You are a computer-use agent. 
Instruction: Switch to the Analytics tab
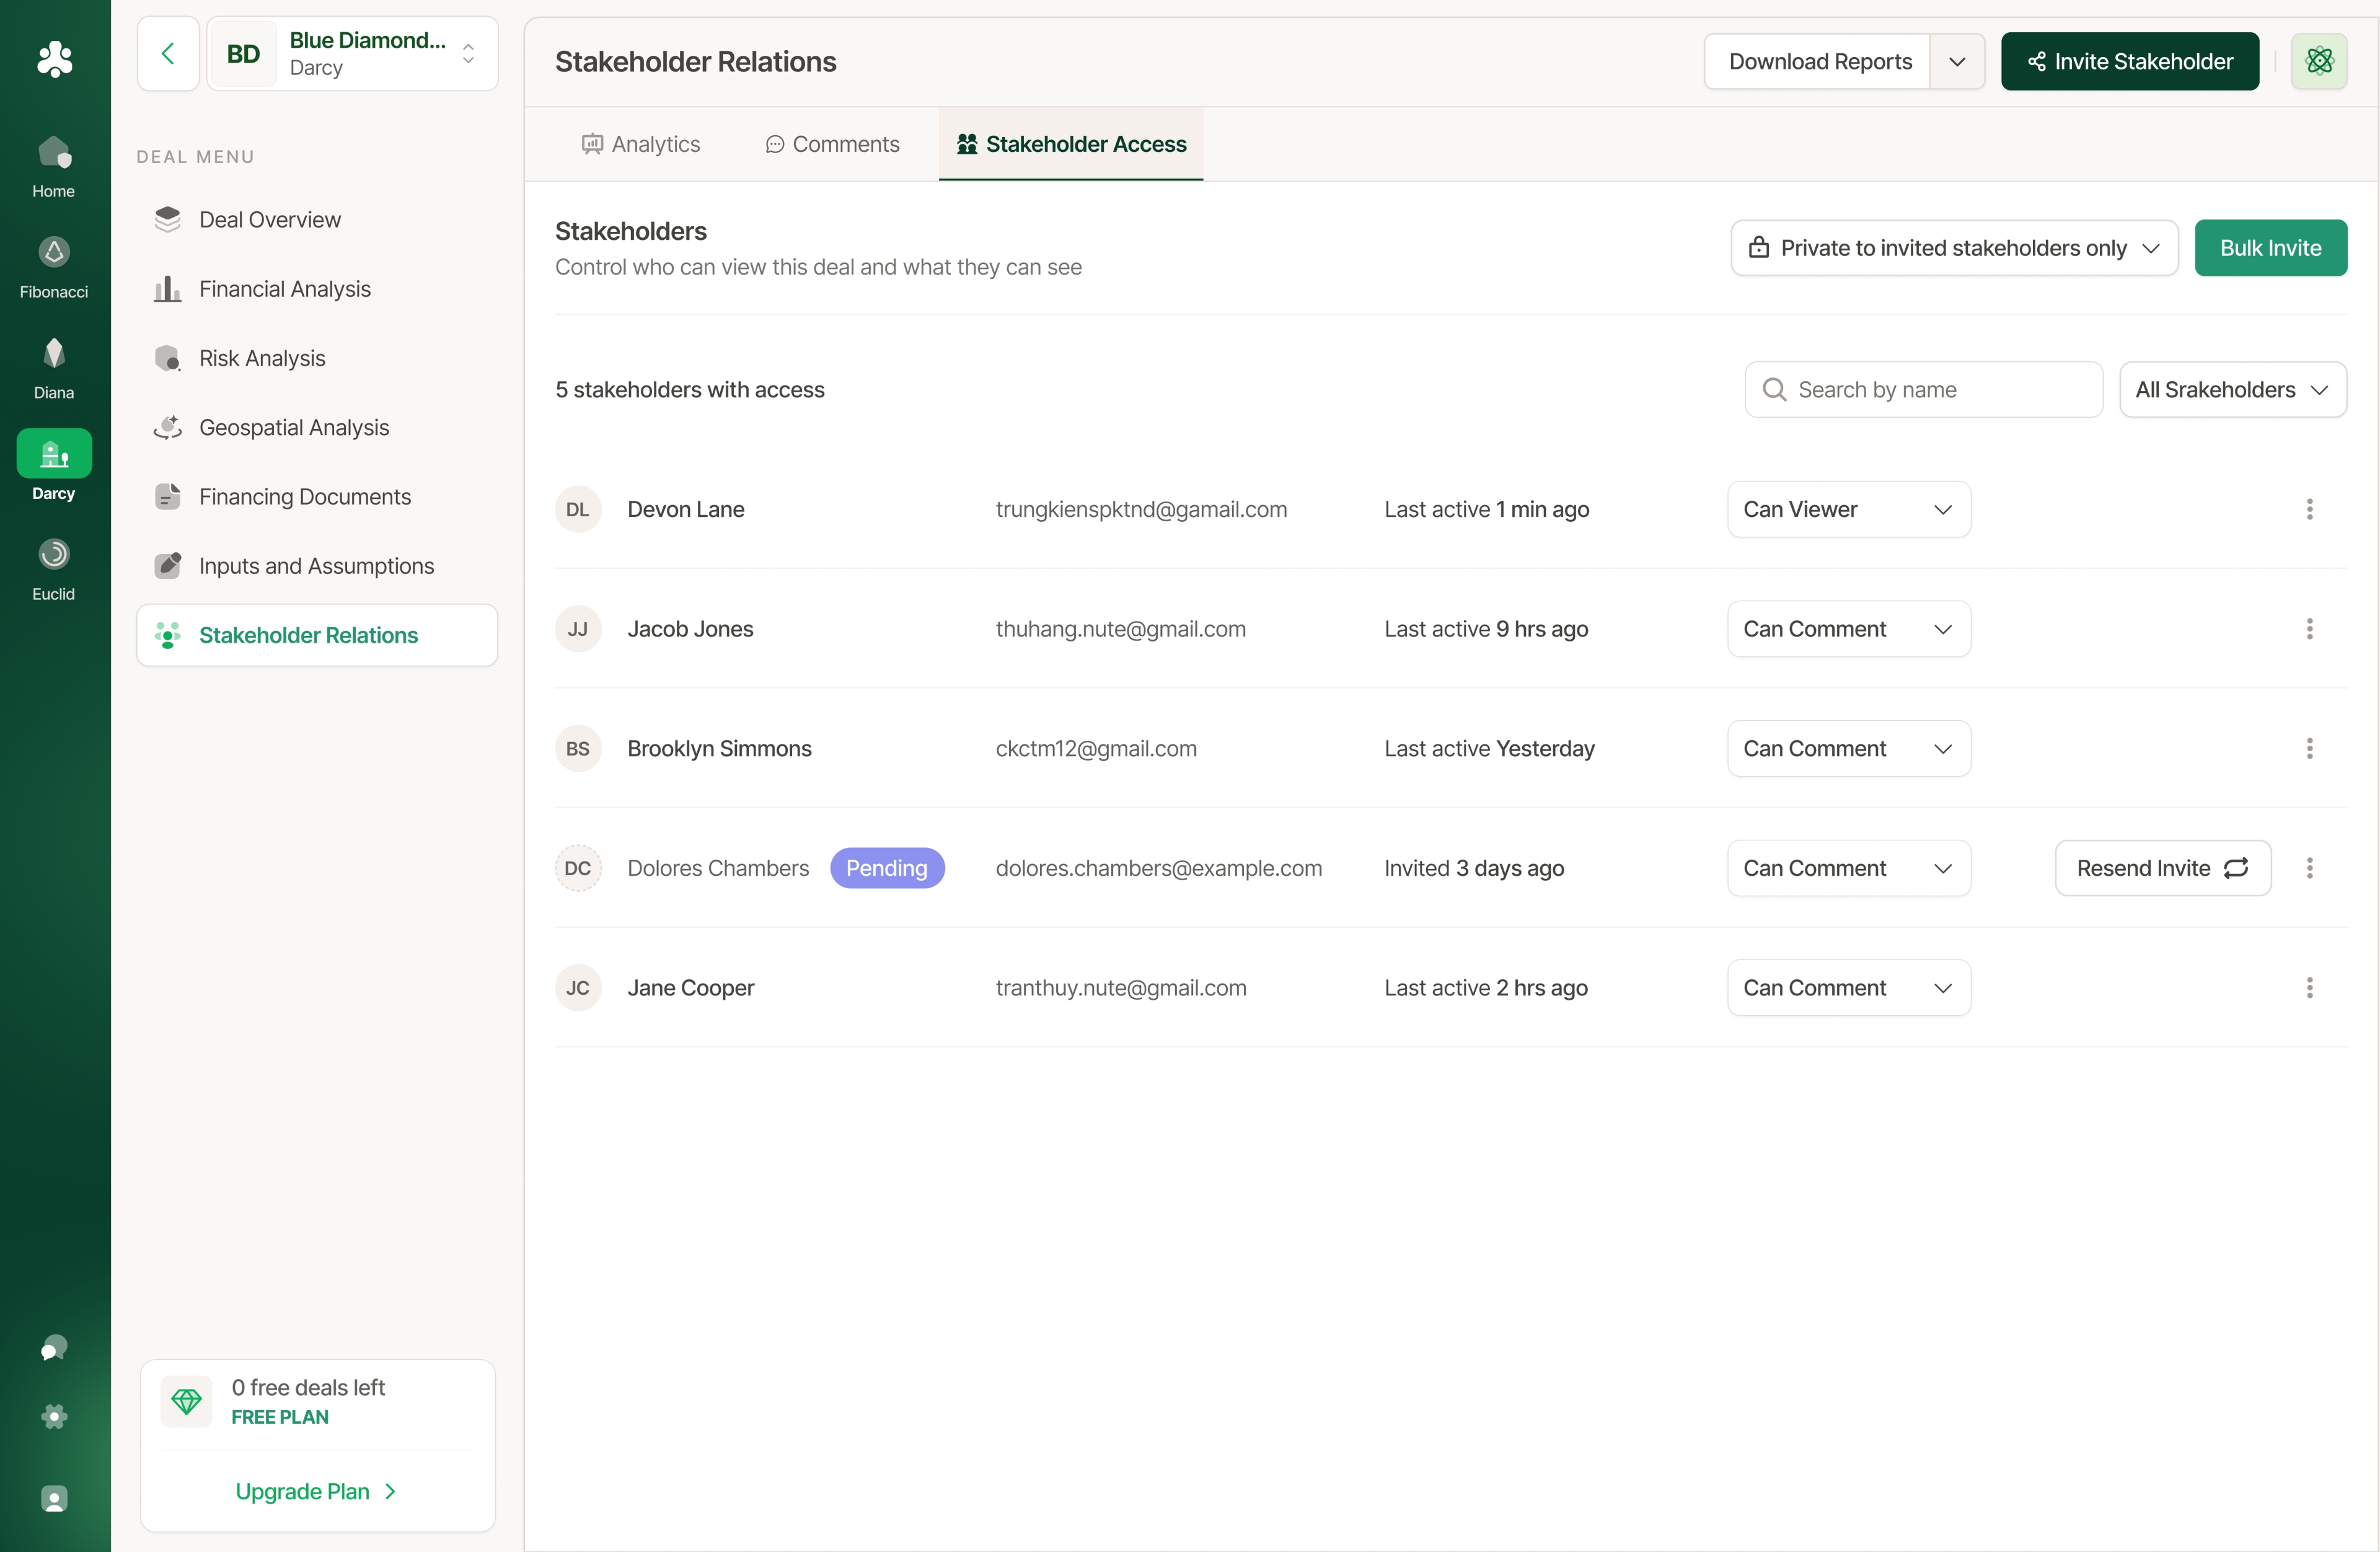pyautogui.click(x=640, y=144)
